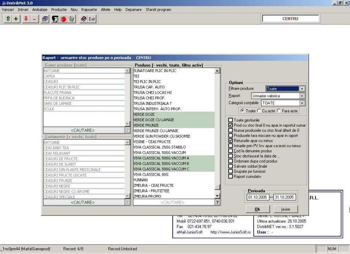Click Produse list scrollbar down arrow
350x254 pixels.
coord(217,196)
